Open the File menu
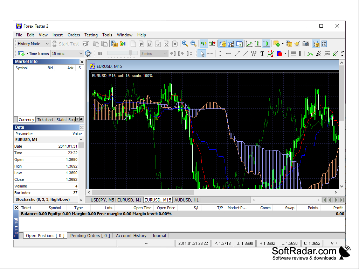The image size is (359, 269). 19,35
